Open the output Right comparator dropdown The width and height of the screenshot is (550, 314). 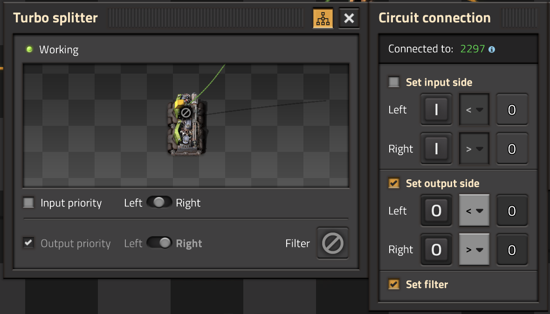[x=474, y=250]
